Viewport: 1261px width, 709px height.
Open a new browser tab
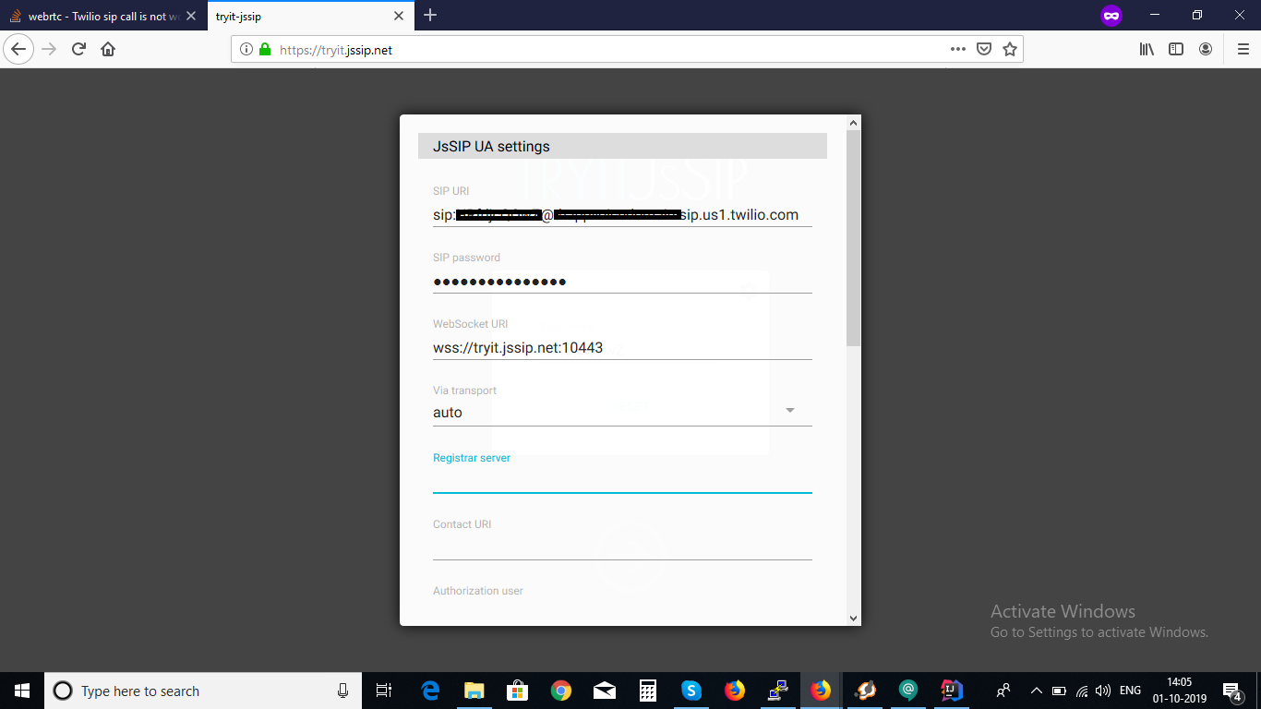(x=430, y=15)
